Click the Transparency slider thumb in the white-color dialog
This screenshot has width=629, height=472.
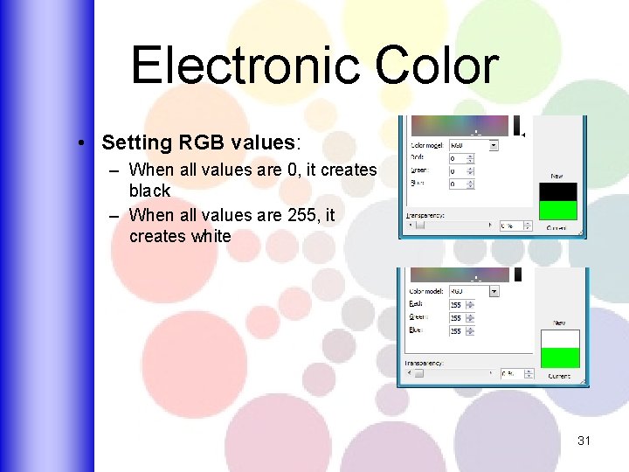click(418, 373)
